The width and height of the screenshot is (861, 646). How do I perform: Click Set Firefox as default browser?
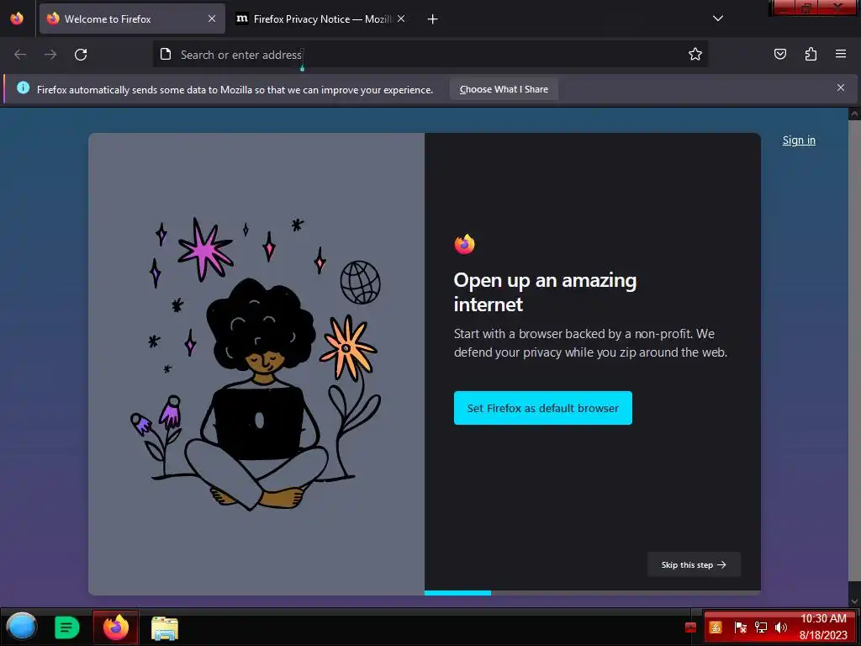pyautogui.click(x=543, y=408)
